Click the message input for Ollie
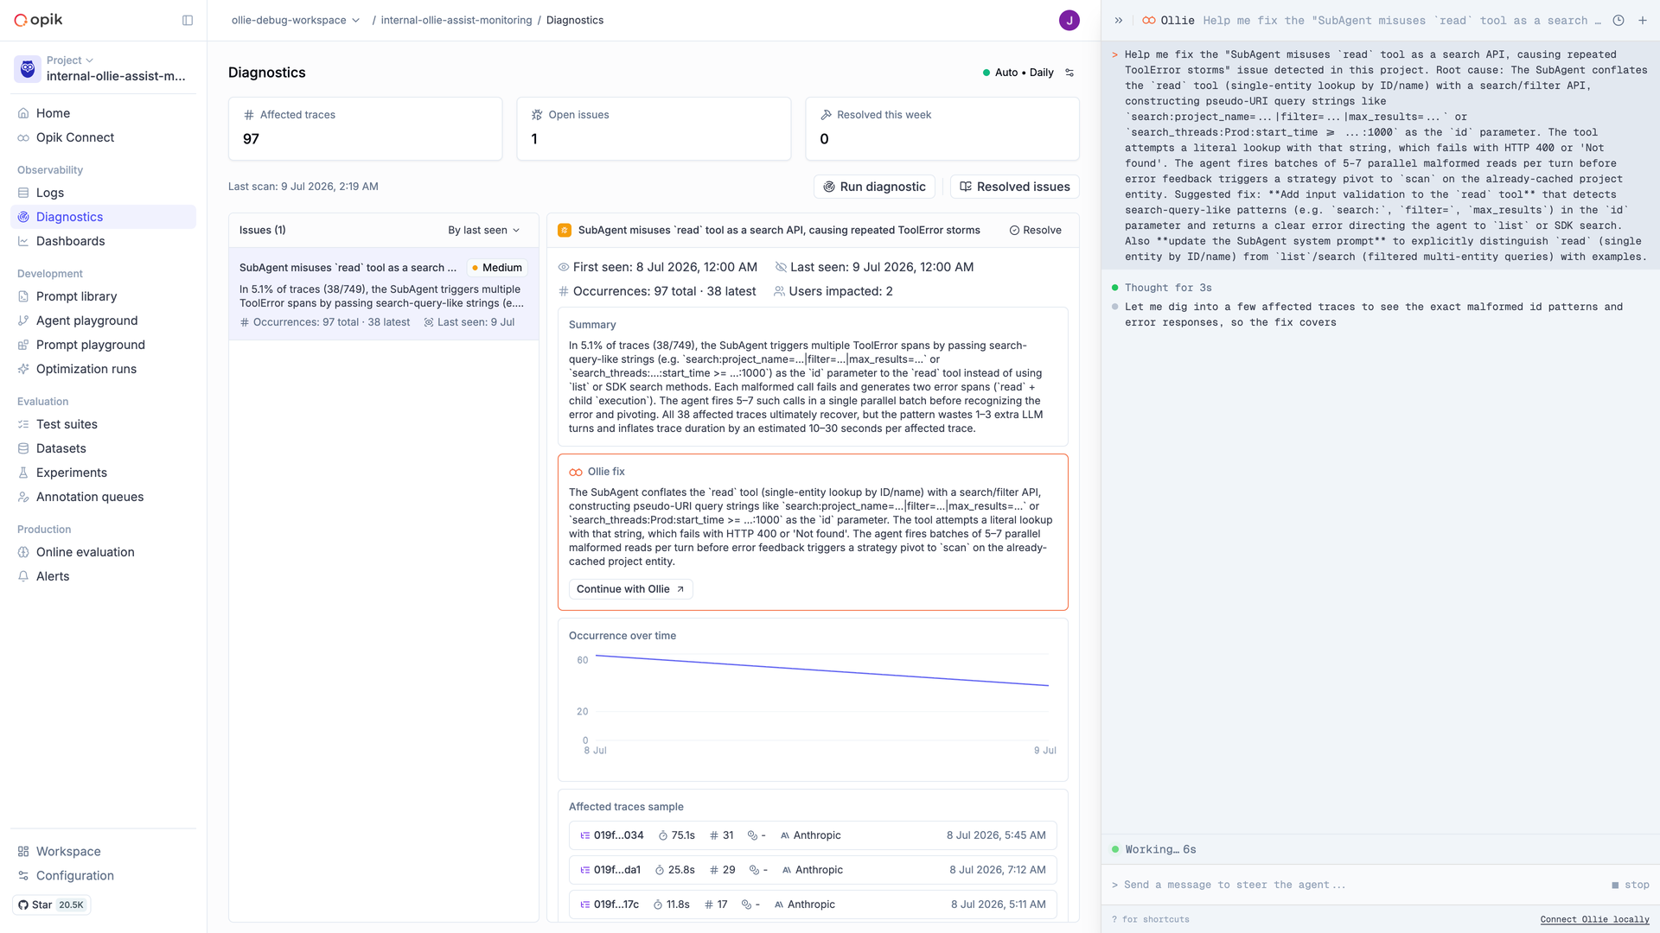Image resolution: width=1660 pixels, height=933 pixels. coord(1357,885)
